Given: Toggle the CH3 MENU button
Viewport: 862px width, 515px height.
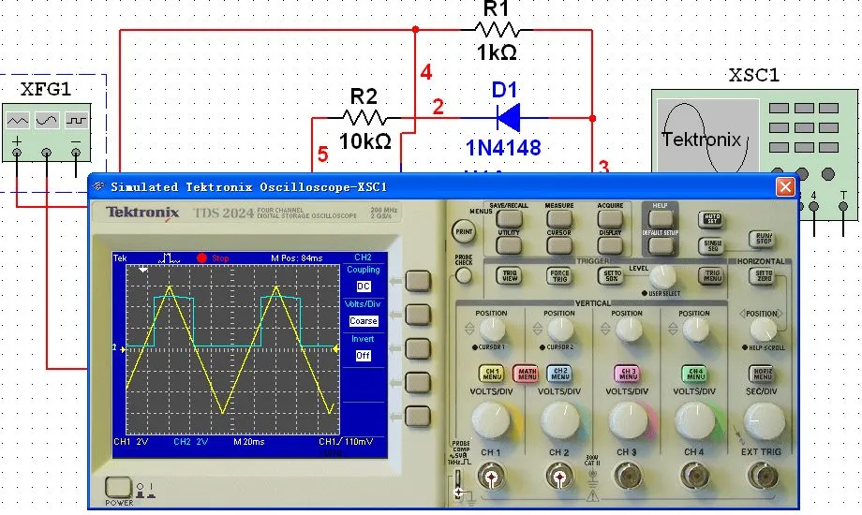Looking at the screenshot, I should [x=628, y=374].
